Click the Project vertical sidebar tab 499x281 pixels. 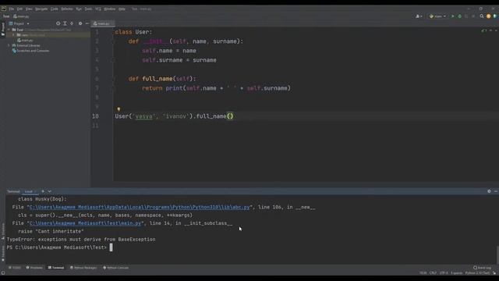click(3, 29)
